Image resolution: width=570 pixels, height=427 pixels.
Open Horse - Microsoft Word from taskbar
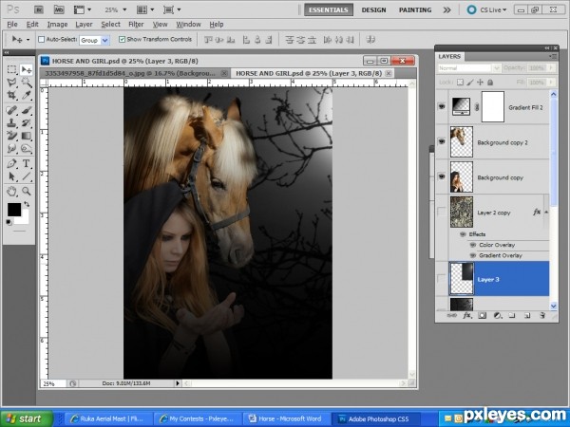pyautogui.click(x=285, y=418)
